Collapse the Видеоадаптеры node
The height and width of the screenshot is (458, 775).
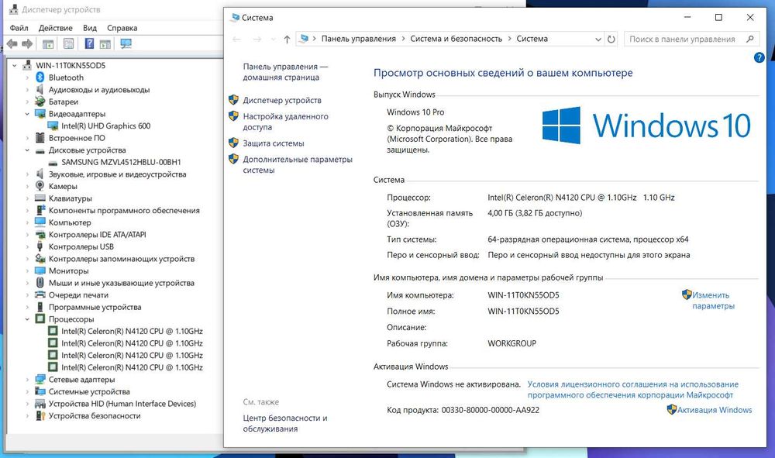click(x=27, y=114)
